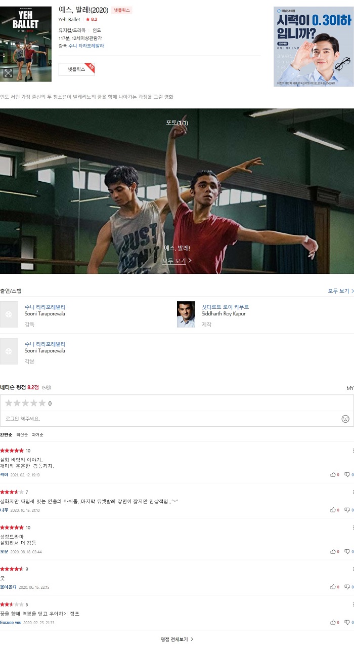Click the 8.2 star rating beside Yeh Ballet

pos(91,19)
